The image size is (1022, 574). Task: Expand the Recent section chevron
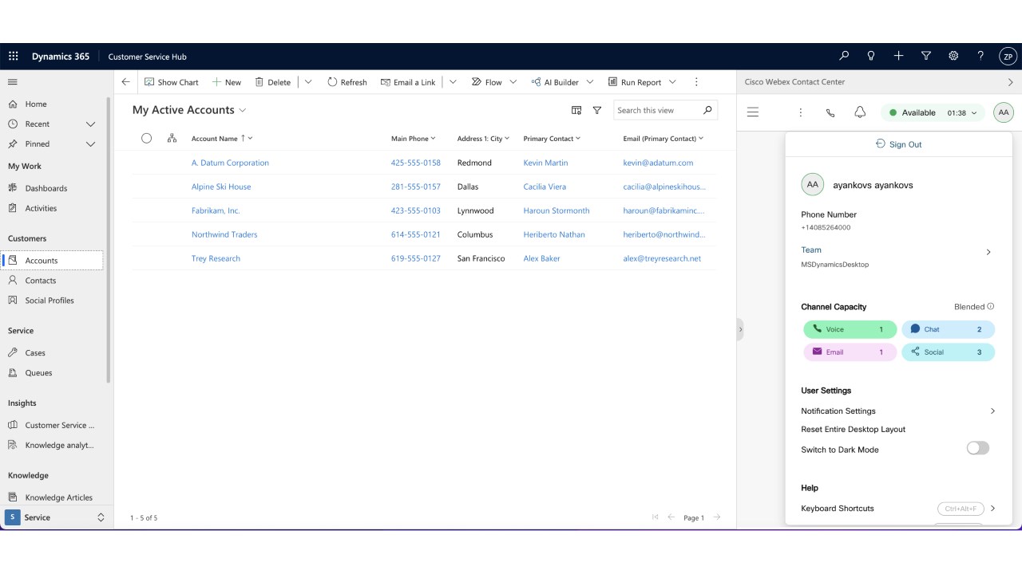[90, 124]
